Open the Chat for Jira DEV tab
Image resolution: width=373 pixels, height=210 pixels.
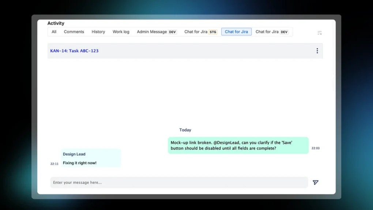[272, 32]
